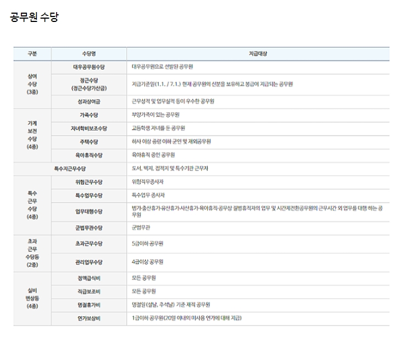The height and width of the screenshot is (353, 416).
Task: Click the '특수 근무 수당 (4종)' category cell
Action: [x=32, y=205]
